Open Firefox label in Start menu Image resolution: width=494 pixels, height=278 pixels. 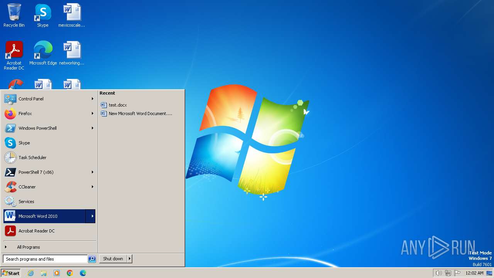25,114
